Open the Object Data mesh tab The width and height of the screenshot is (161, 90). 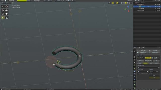point(135,82)
